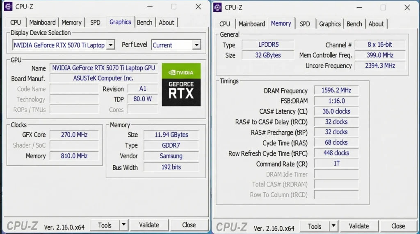
Task: Open Tools dropdown arrow in left window
Action: point(123,225)
